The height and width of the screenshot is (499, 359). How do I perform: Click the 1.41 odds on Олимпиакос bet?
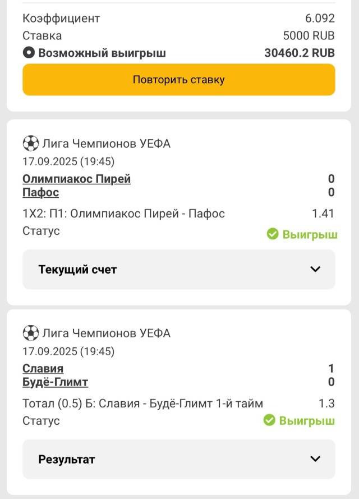[323, 213]
